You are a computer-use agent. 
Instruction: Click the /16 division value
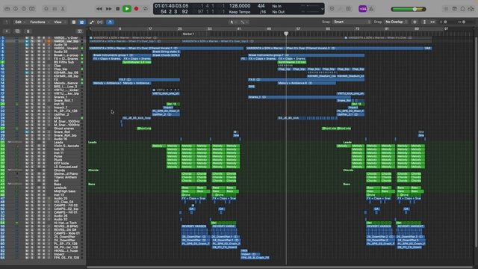pos(262,12)
